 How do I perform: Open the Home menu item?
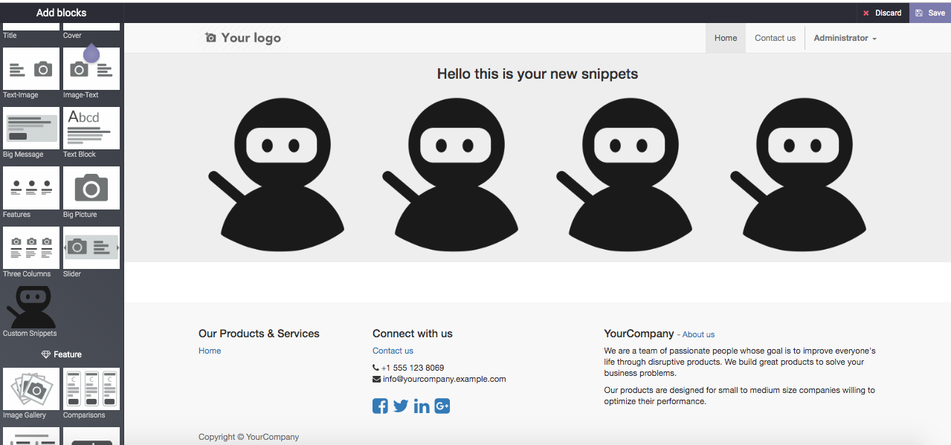[x=726, y=38]
